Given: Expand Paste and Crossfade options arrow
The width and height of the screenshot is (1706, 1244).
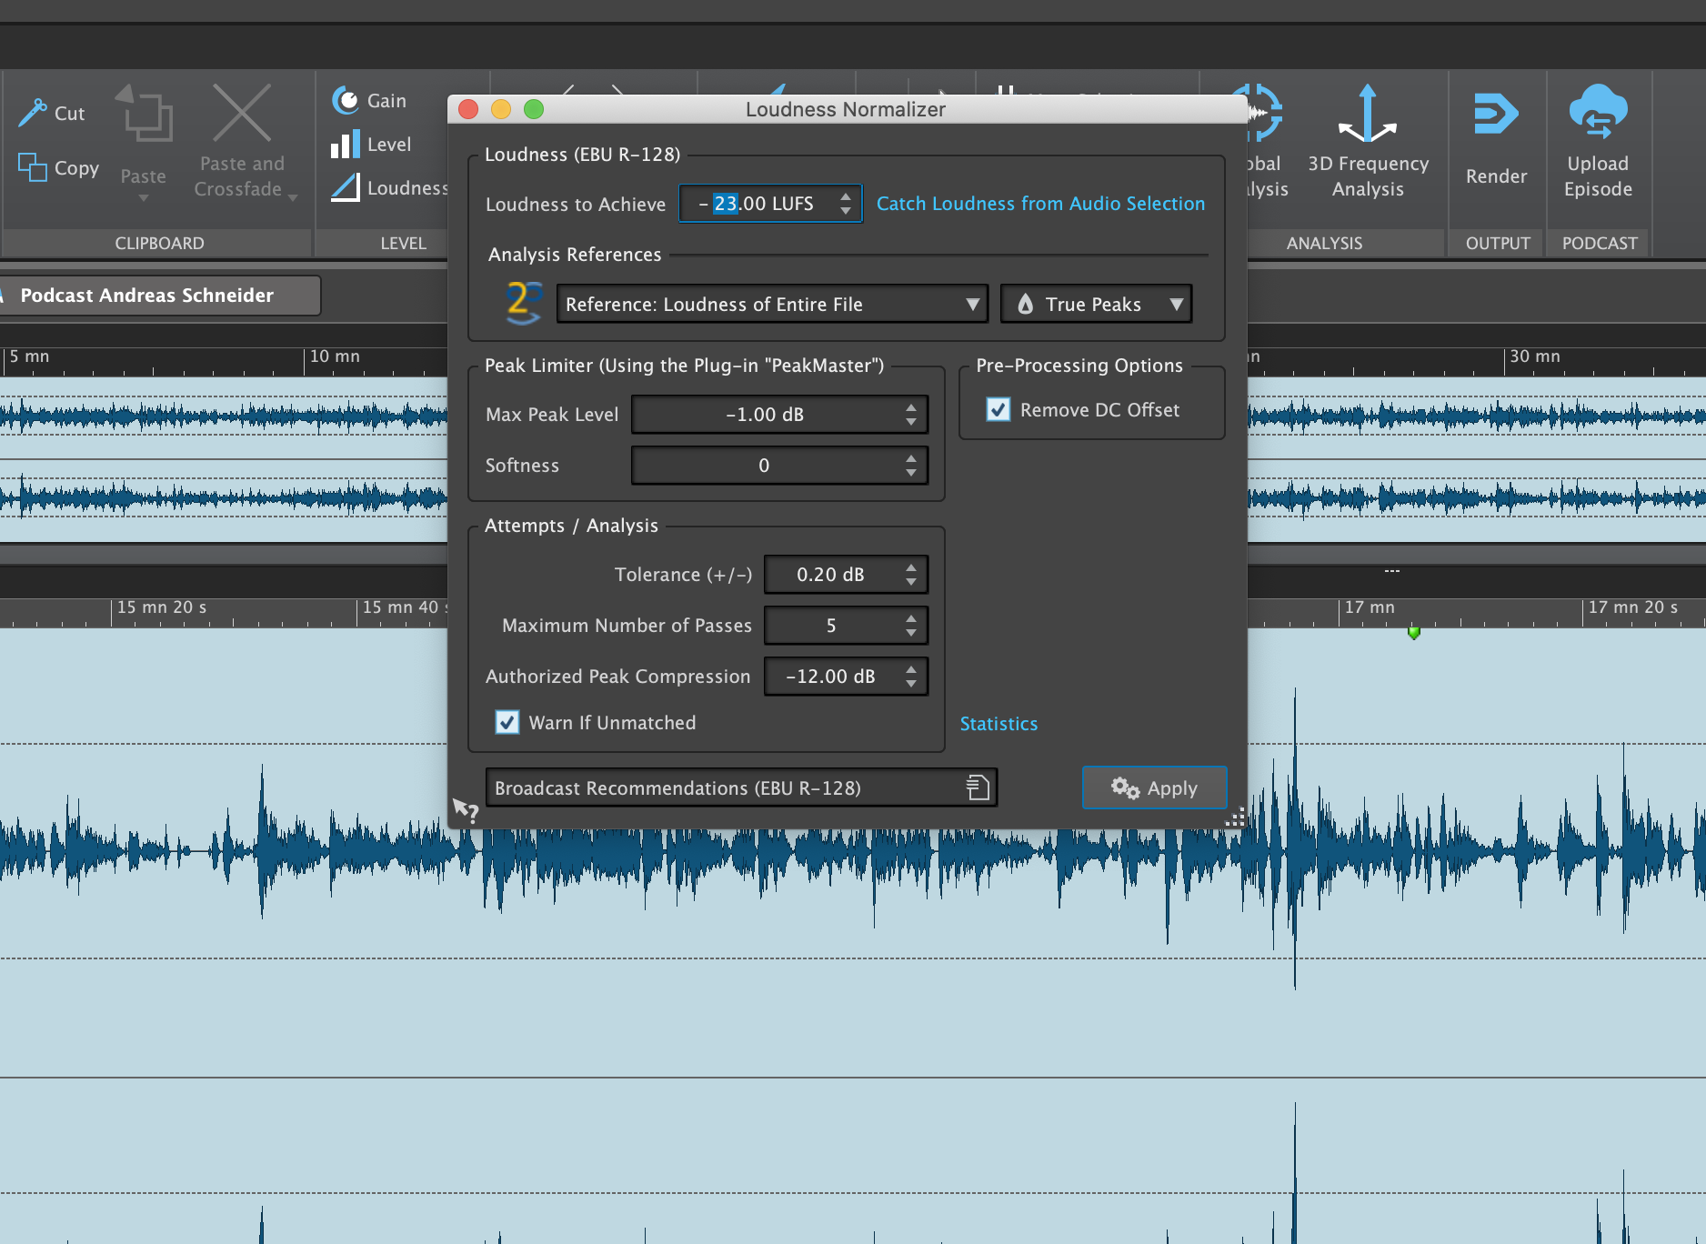Looking at the screenshot, I should tap(293, 197).
